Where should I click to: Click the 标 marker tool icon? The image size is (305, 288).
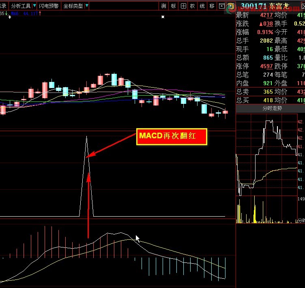pos(173,6)
